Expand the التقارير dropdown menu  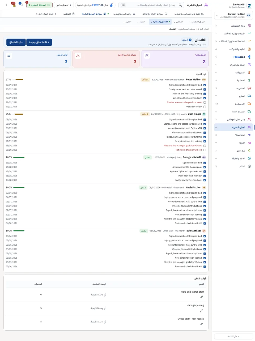[x=127, y=22]
